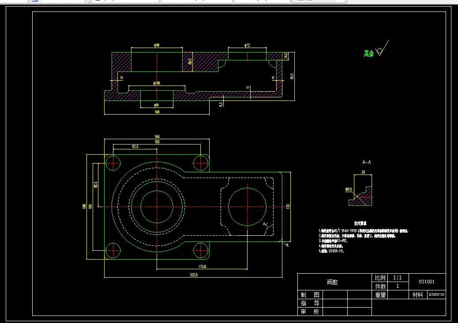Select the A-A section view title
This screenshot has width=458, height=323.
[x=367, y=162]
